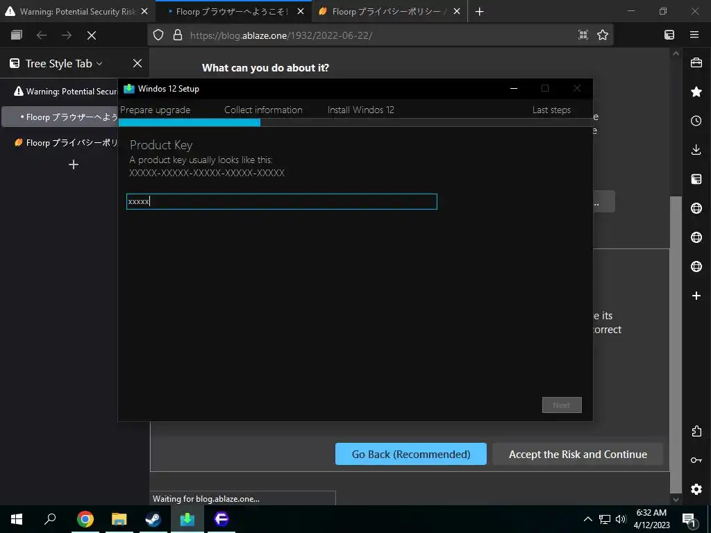Screen dimensions: 711x533
Task: Minimize the Windos 12 Setup window
Action: tap(514, 88)
